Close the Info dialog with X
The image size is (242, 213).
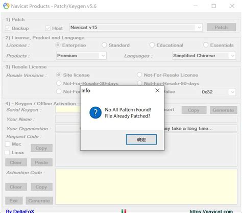tap(157, 90)
